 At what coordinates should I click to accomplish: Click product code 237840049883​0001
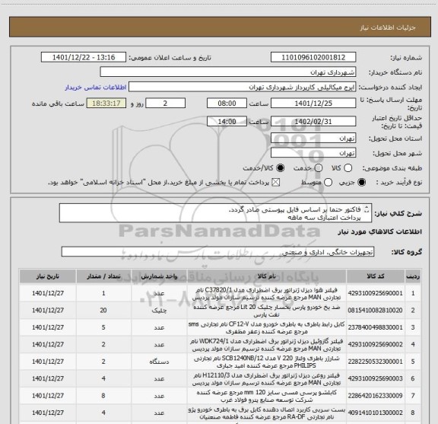(x=375, y=327)
